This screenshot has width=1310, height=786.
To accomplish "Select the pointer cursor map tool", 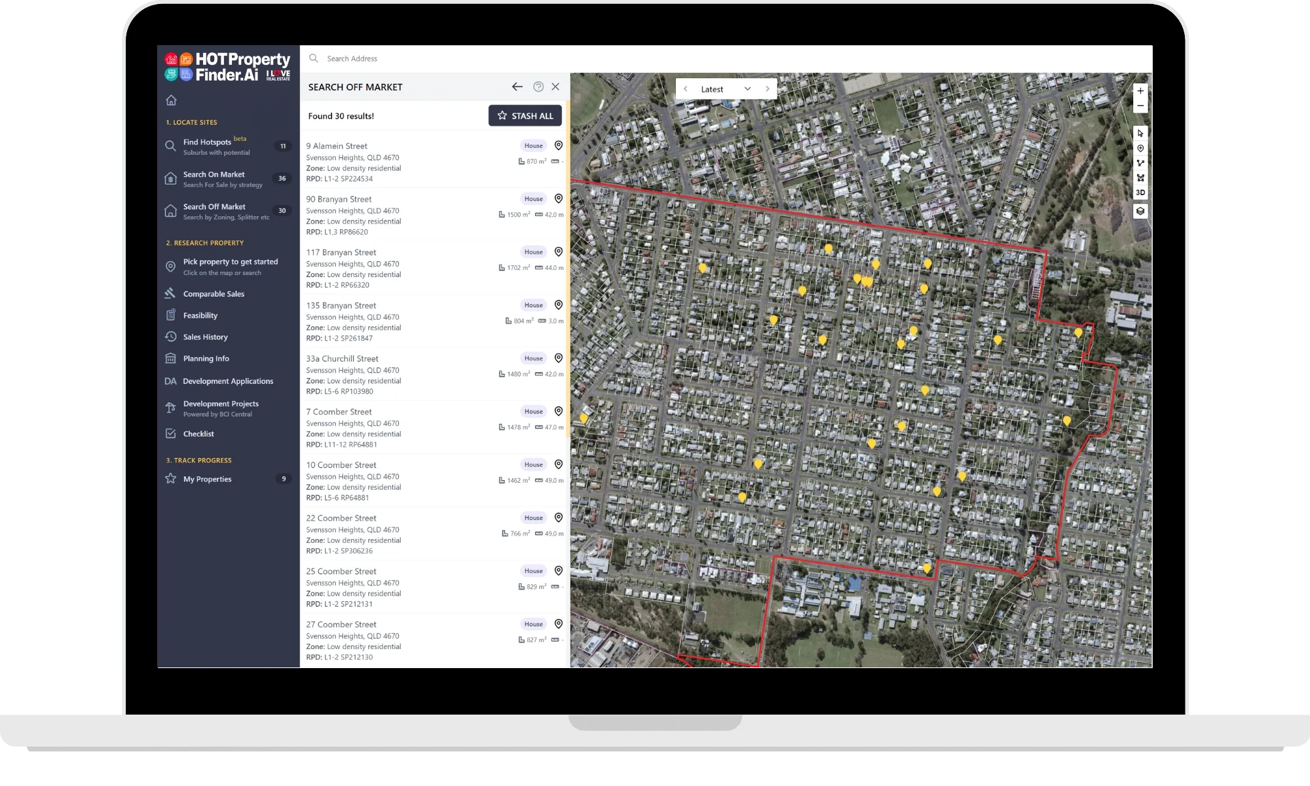I will pyautogui.click(x=1140, y=133).
